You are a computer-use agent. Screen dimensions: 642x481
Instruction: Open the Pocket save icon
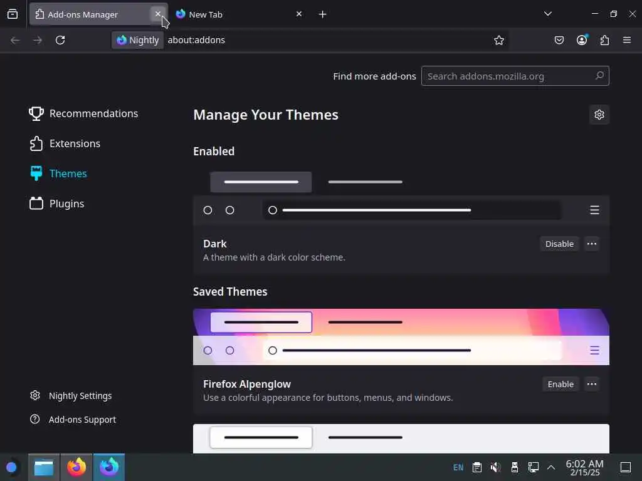559,40
